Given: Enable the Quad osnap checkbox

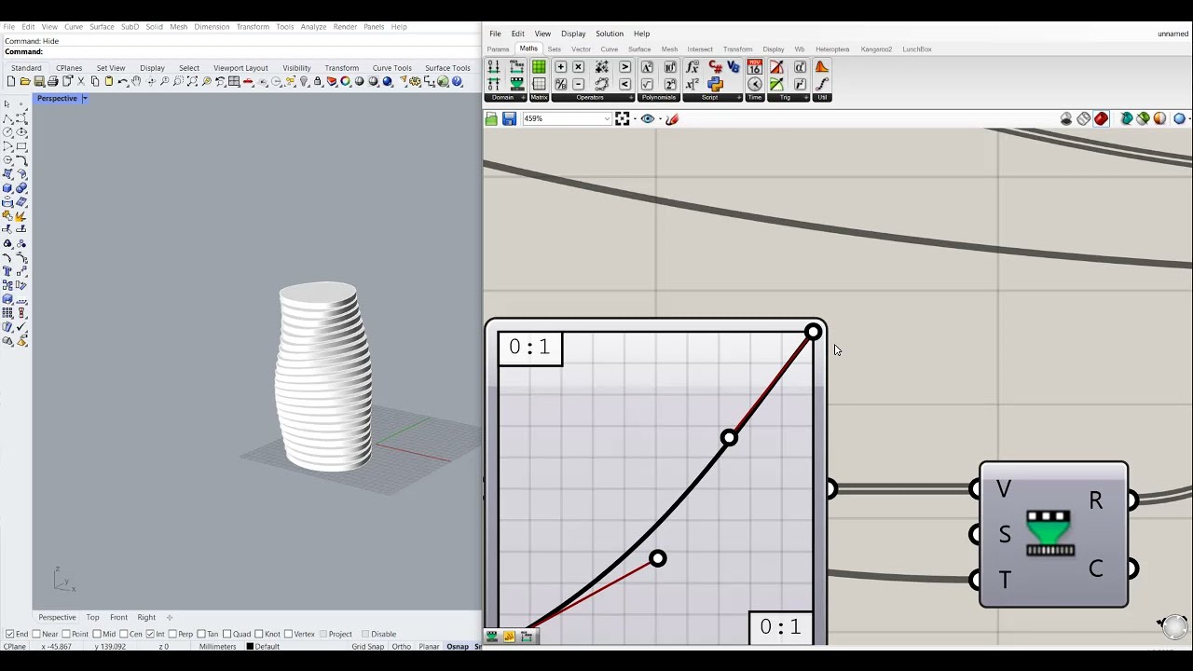Looking at the screenshot, I should (x=227, y=634).
